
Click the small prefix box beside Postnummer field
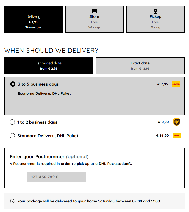point(19,177)
